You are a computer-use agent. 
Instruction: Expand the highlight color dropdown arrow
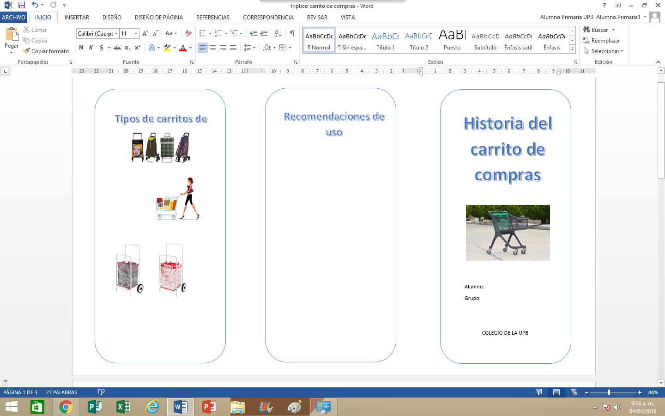pos(174,48)
